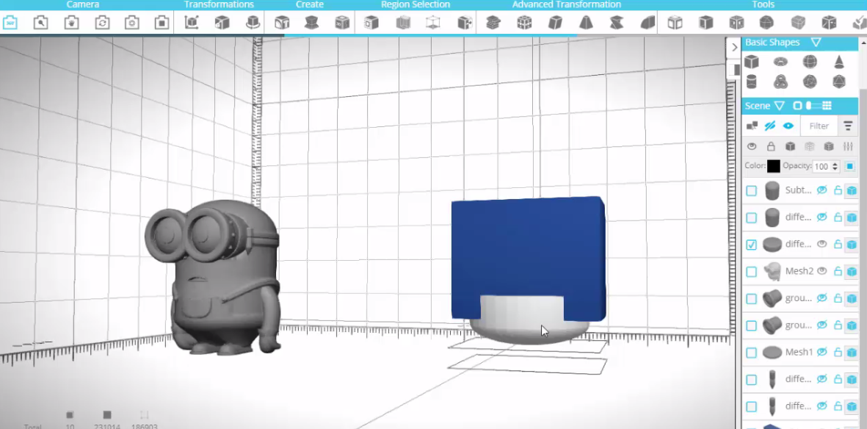Open the Camera toolbar section
The image size is (867, 429).
(82, 4)
